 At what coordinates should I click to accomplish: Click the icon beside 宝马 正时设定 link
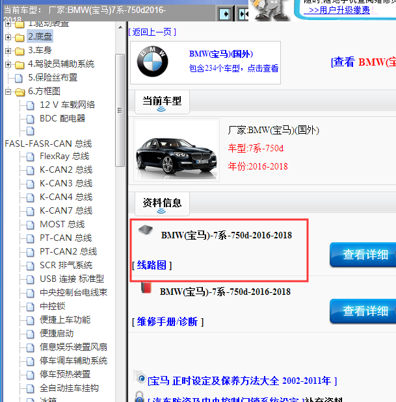pyautogui.click(x=140, y=377)
